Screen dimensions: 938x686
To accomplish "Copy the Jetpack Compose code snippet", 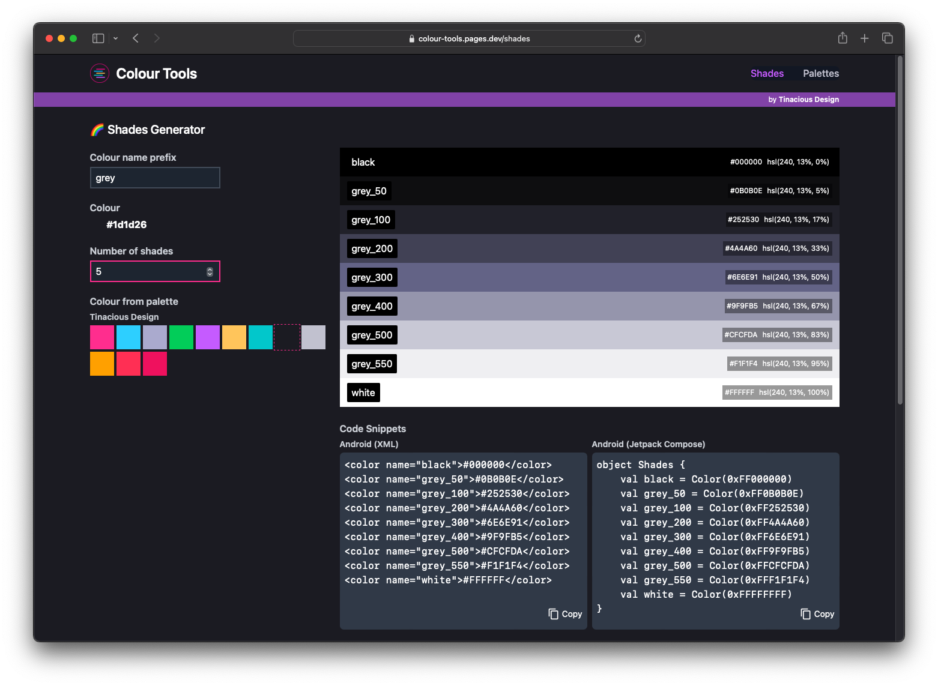I will tap(817, 614).
